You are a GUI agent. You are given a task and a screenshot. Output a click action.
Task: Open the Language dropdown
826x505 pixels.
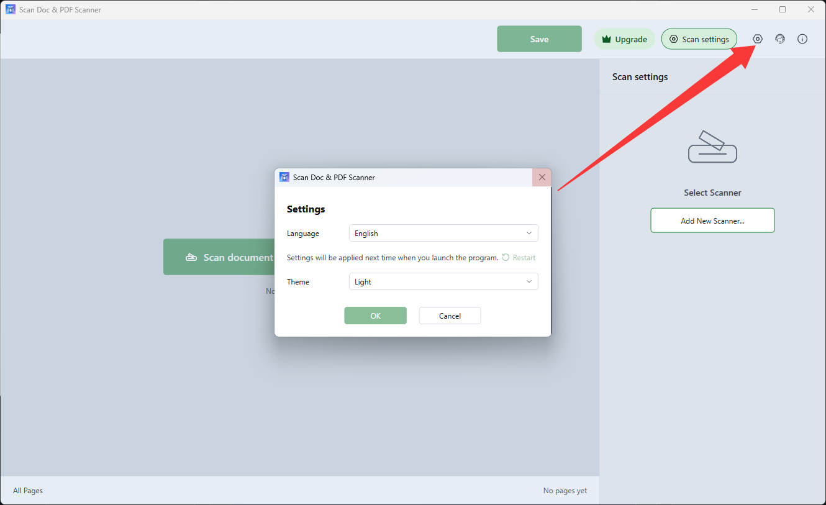443,234
